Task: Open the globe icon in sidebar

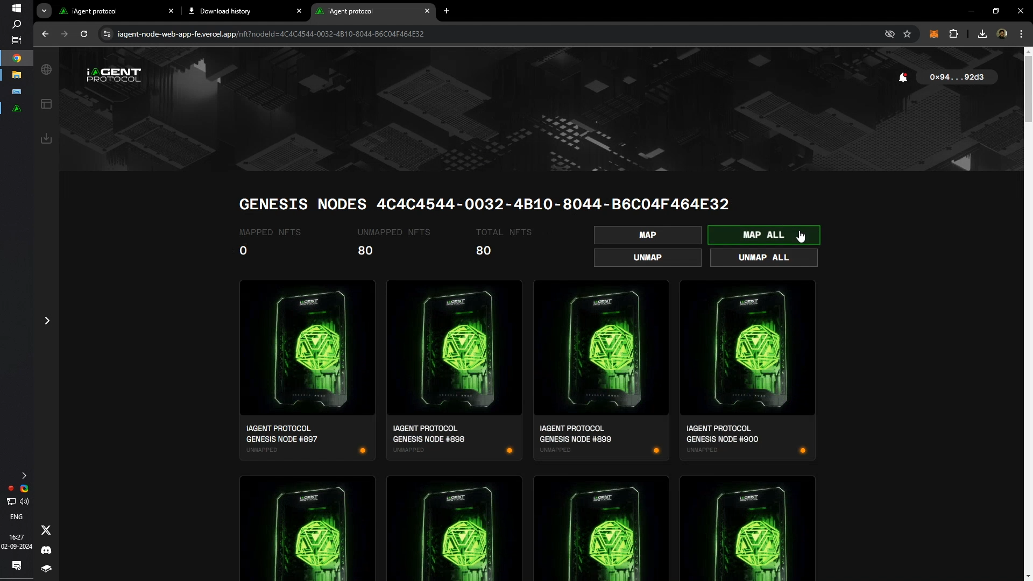Action: pyautogui.click(x=46, y=70)
